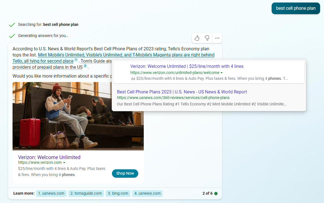Click the providers of prepaid plans underlined text
Viewport: 324px width, 203px height.
pos(48,67)
